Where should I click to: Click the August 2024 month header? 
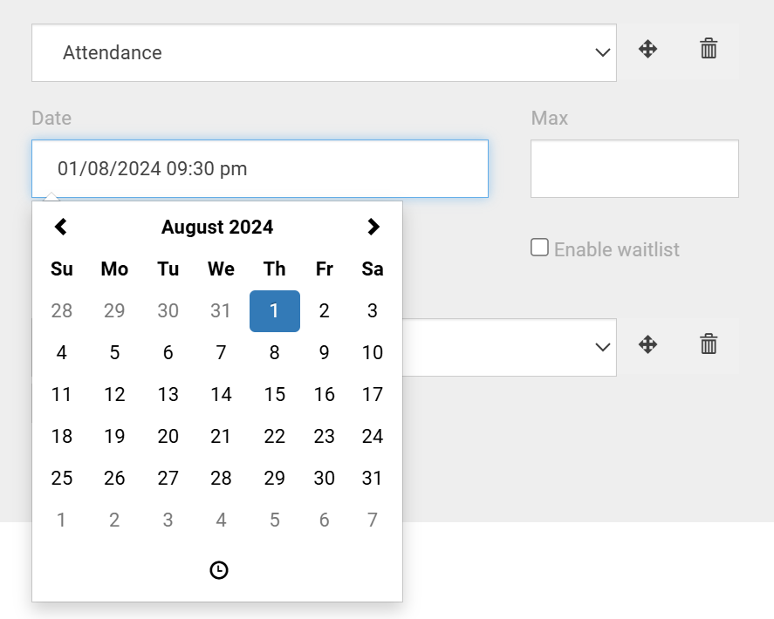click(x=217, y=227)
